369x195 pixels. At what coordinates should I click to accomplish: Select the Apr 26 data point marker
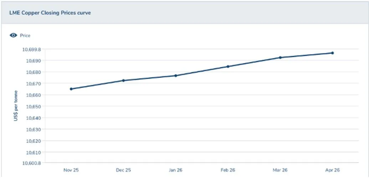332,53
